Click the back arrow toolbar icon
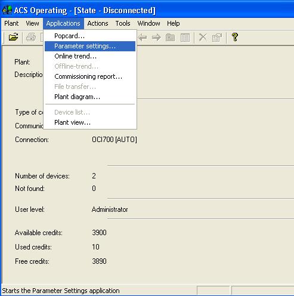Image resolution: width=294 pixels, height=296 pixels. [x=143, y=38]
